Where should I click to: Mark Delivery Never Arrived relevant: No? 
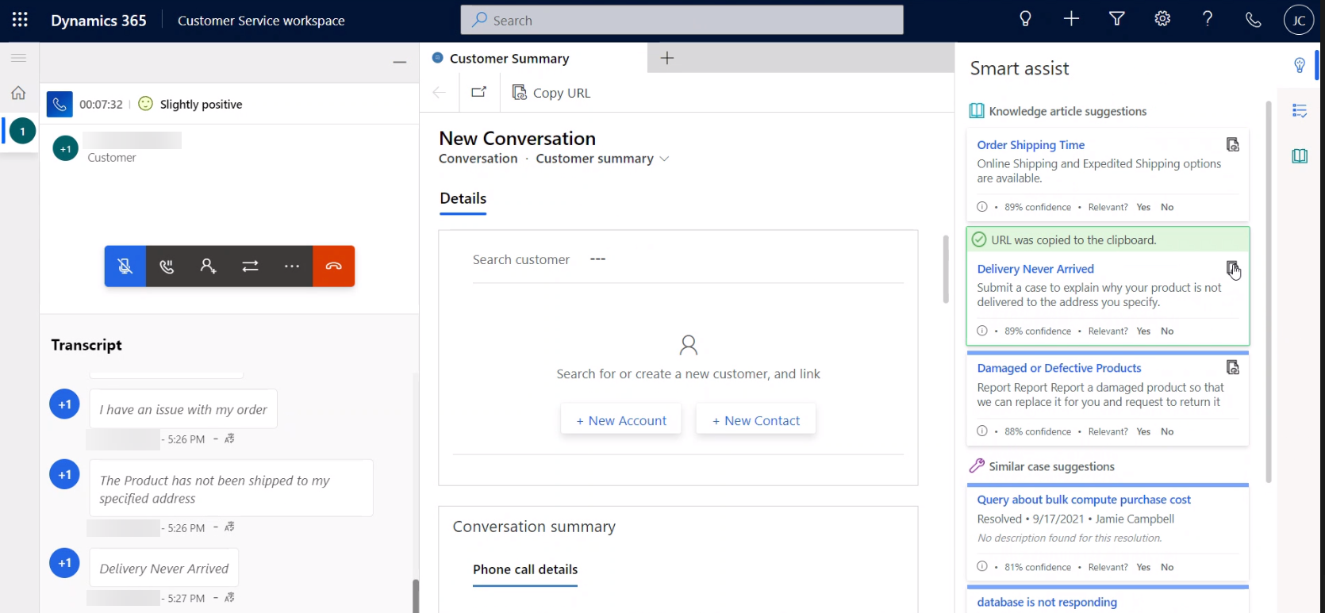[x=1167, y=331]
